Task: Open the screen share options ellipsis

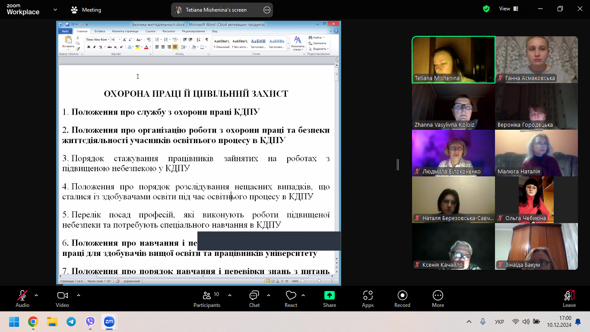Action: coord(267,10)
